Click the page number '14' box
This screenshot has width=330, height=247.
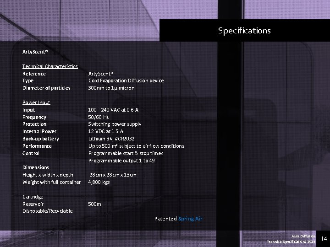click(324, 238)
